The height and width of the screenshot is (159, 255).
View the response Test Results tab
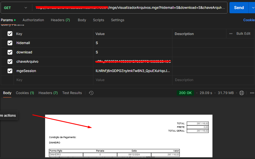click(x=72, y=93)
